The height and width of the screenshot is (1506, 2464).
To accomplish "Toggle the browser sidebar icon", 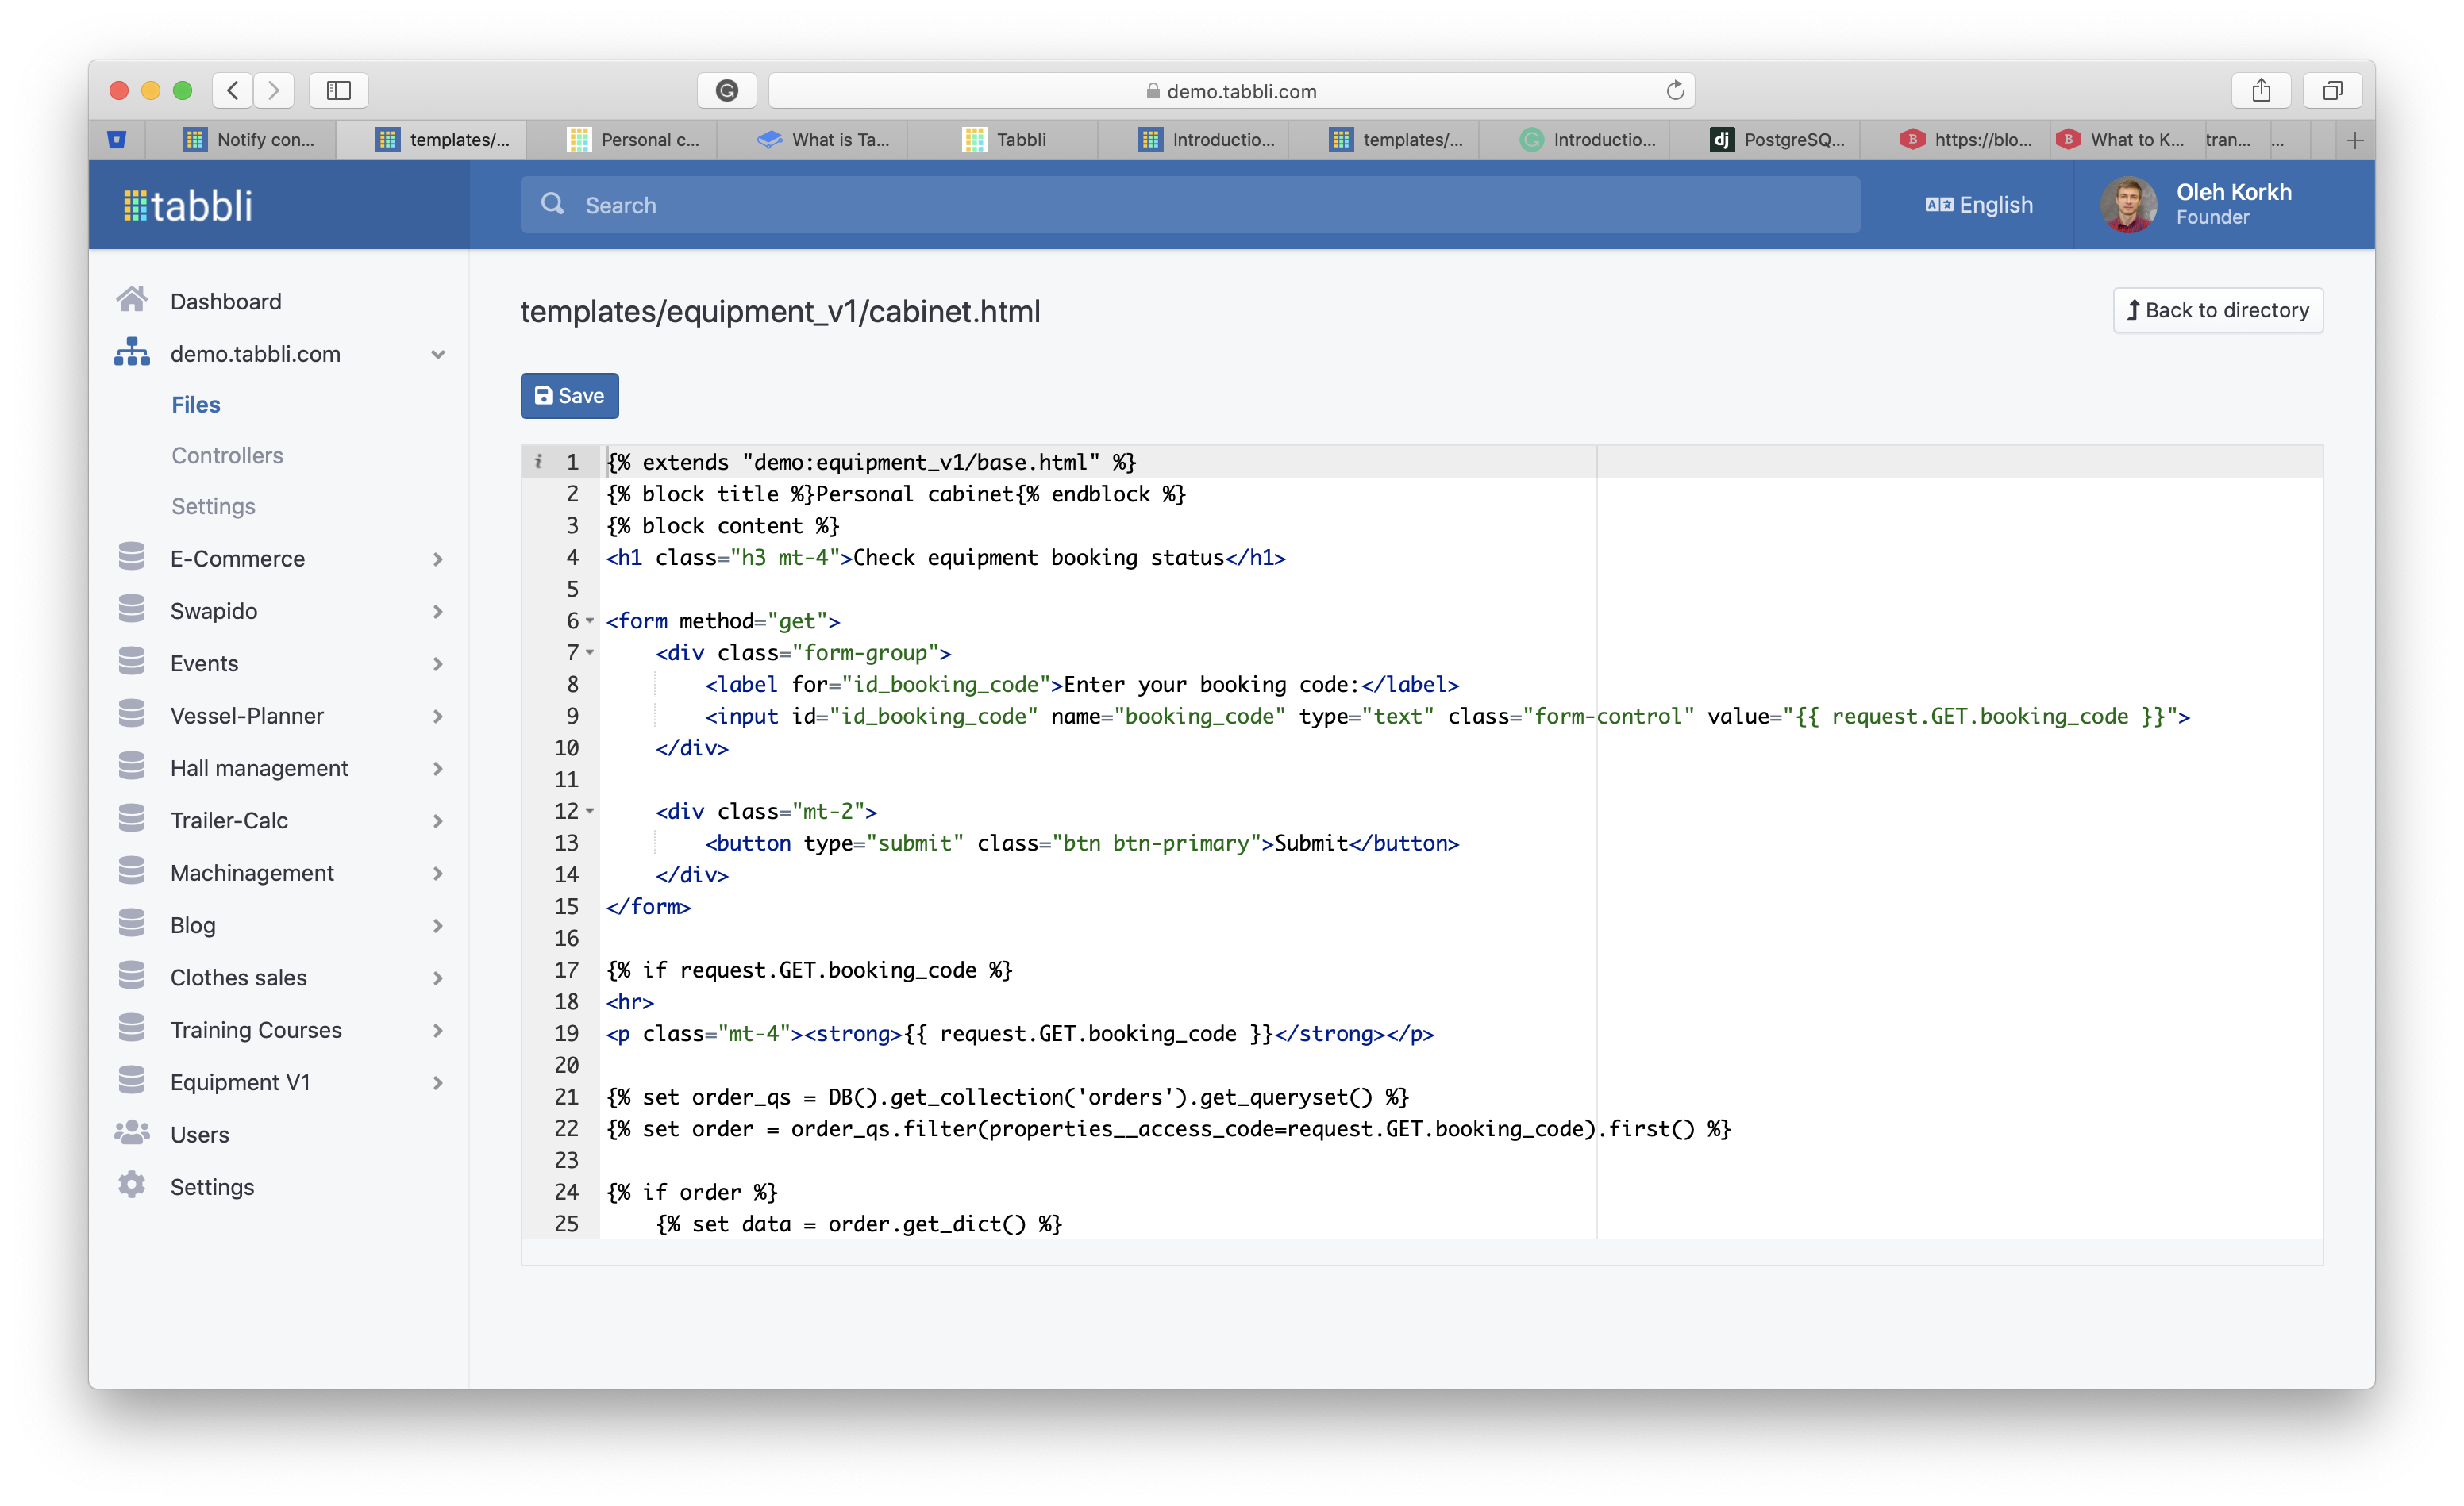I will point(338,91).
